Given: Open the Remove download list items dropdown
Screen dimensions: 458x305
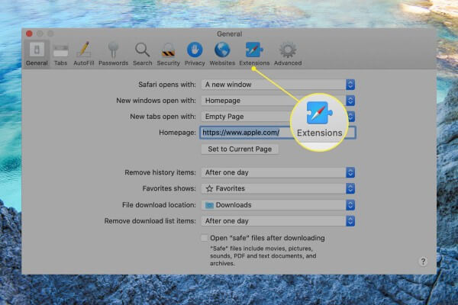Looking at the screenshot, I should [x=278, y=221].
